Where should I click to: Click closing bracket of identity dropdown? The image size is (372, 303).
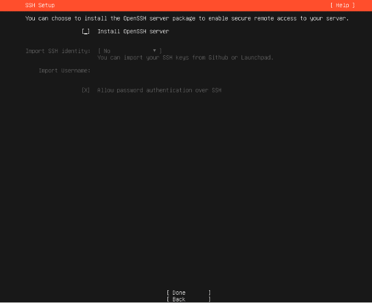[161, 51]
